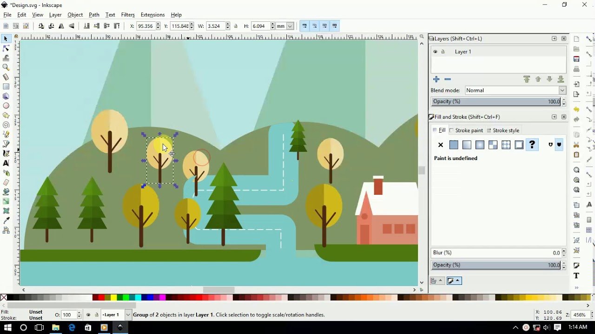Select the Zoom tool in toolbox
The height and width of the screenshot is (334, 595).
pos(6,67)
